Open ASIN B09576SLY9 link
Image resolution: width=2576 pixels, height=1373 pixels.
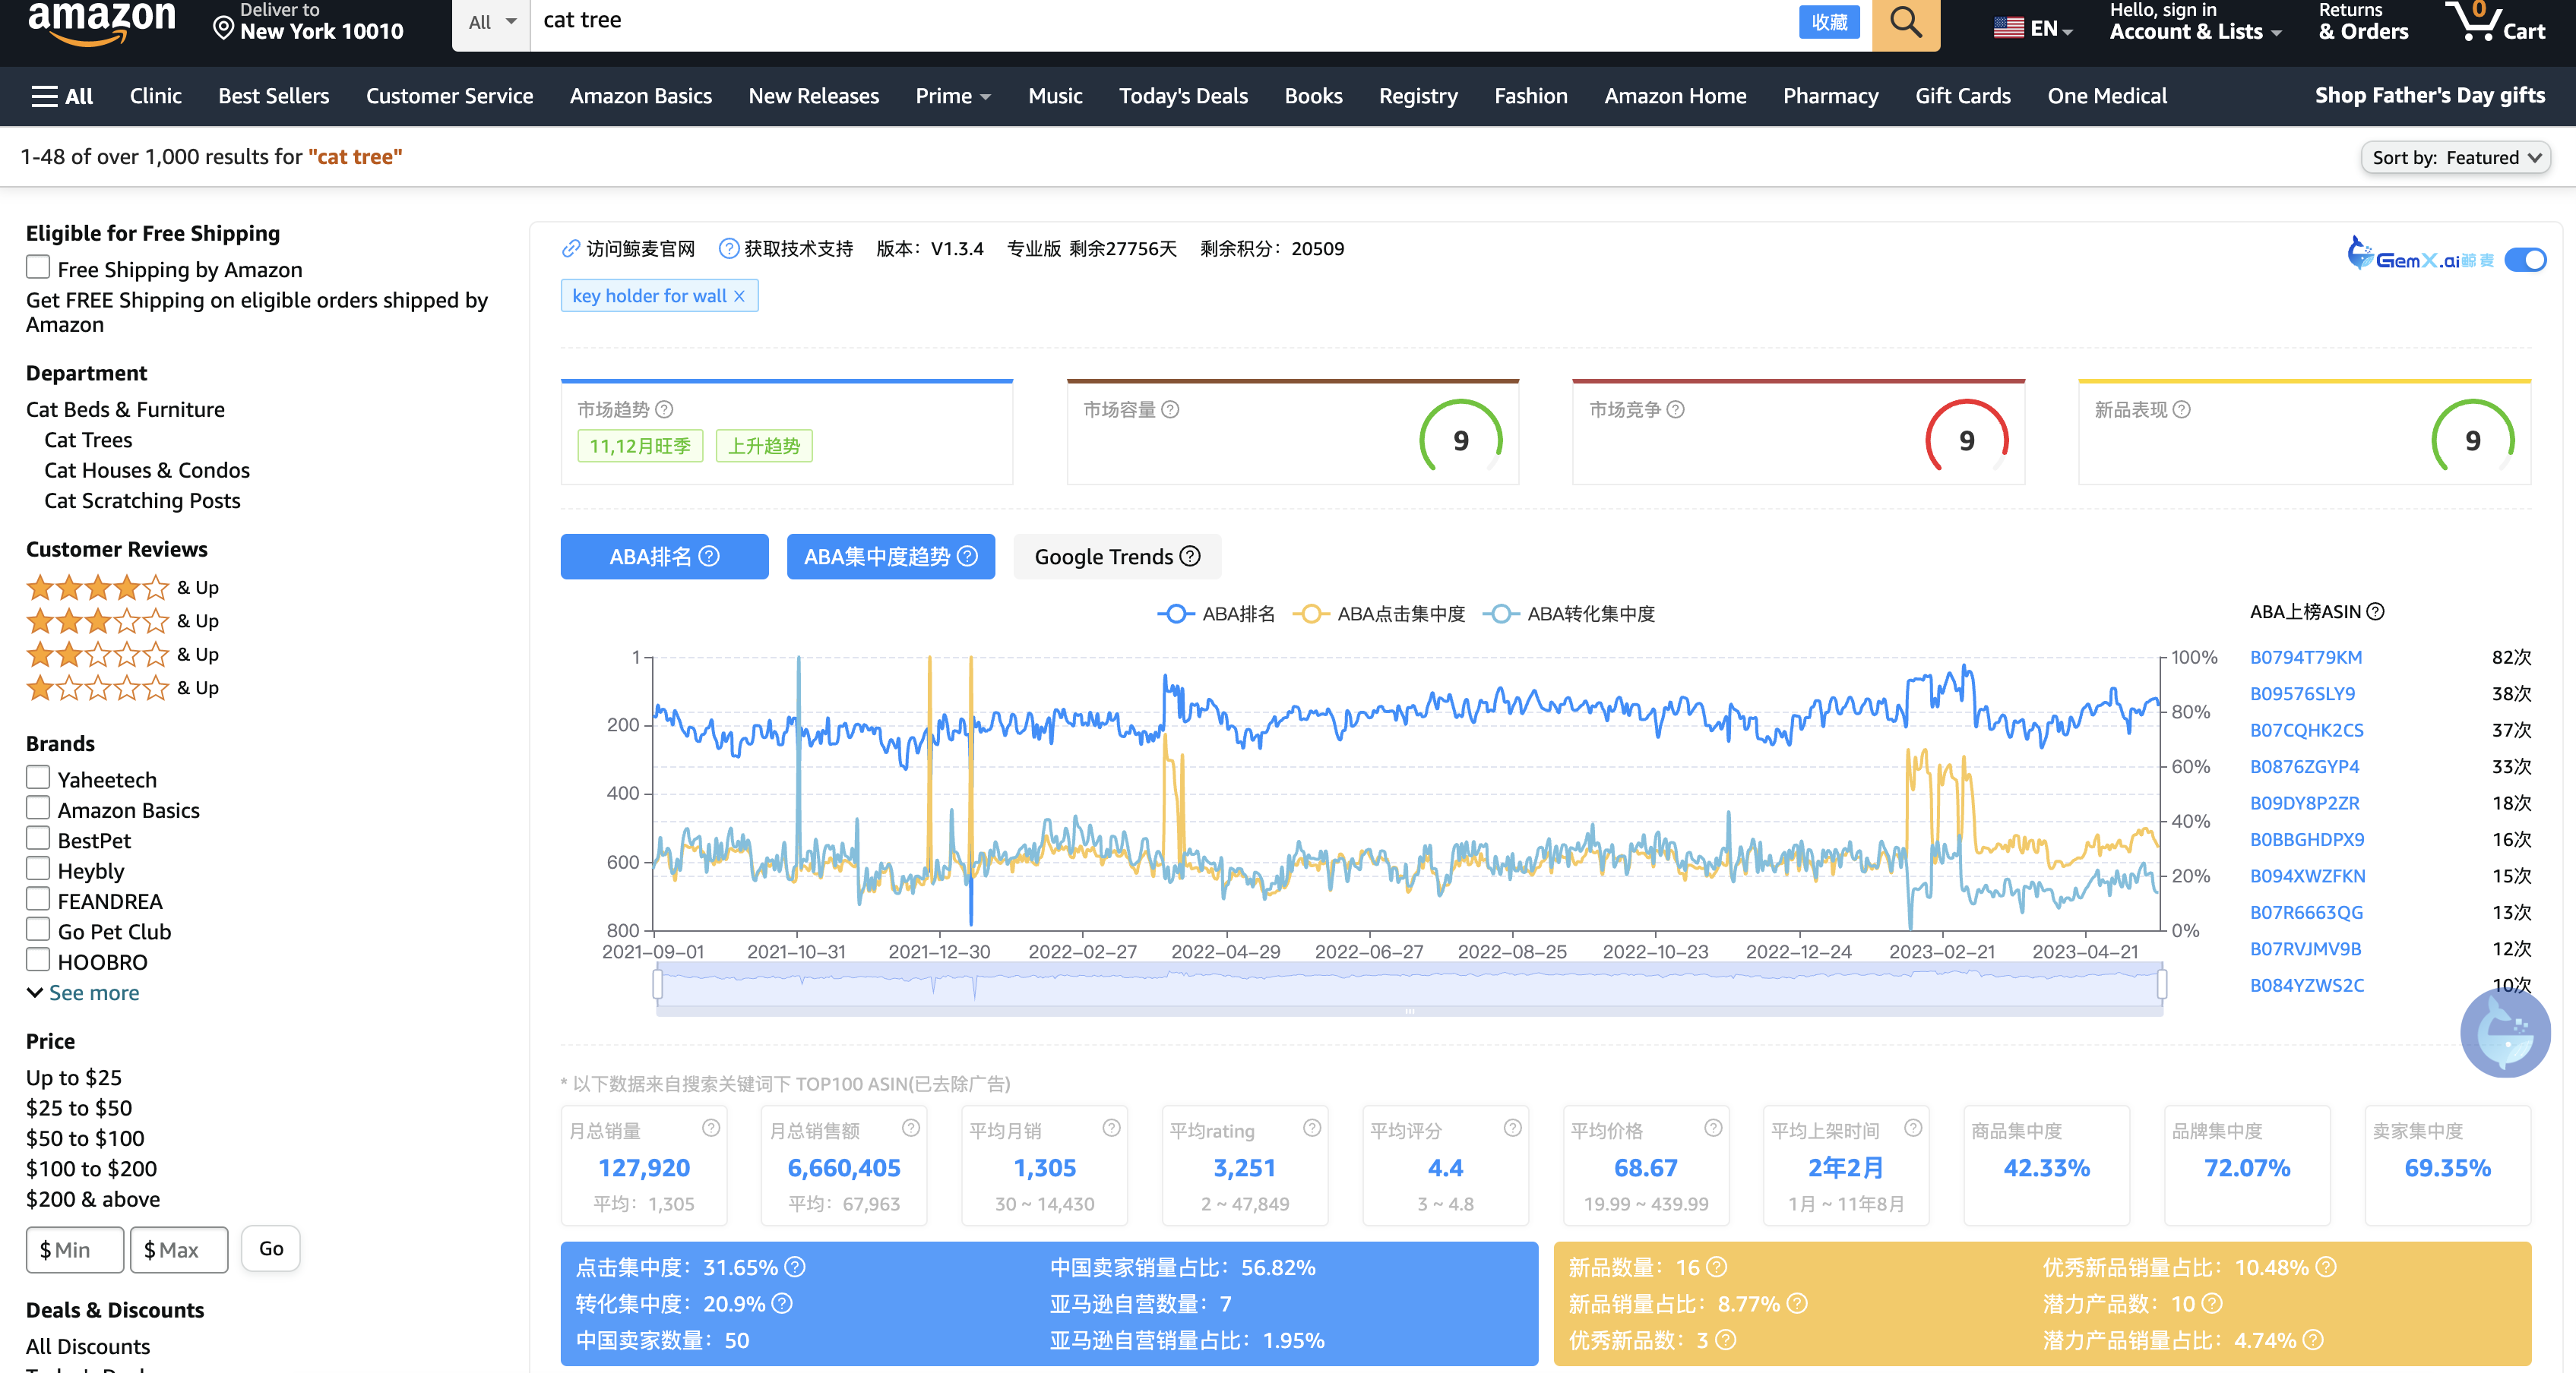coord(2302,693)
